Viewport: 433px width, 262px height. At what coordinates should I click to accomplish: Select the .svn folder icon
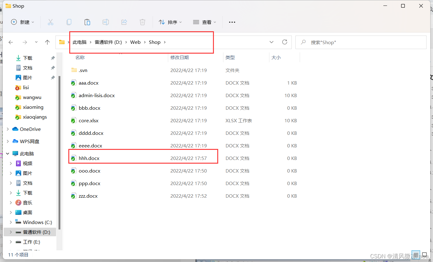[74, 70]
